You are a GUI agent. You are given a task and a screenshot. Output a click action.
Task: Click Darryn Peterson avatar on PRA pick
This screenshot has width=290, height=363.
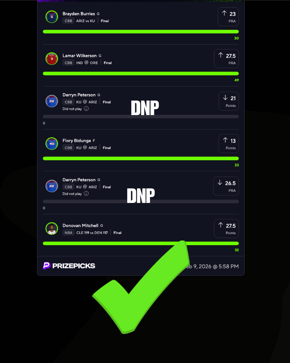[x=52, y=186]
